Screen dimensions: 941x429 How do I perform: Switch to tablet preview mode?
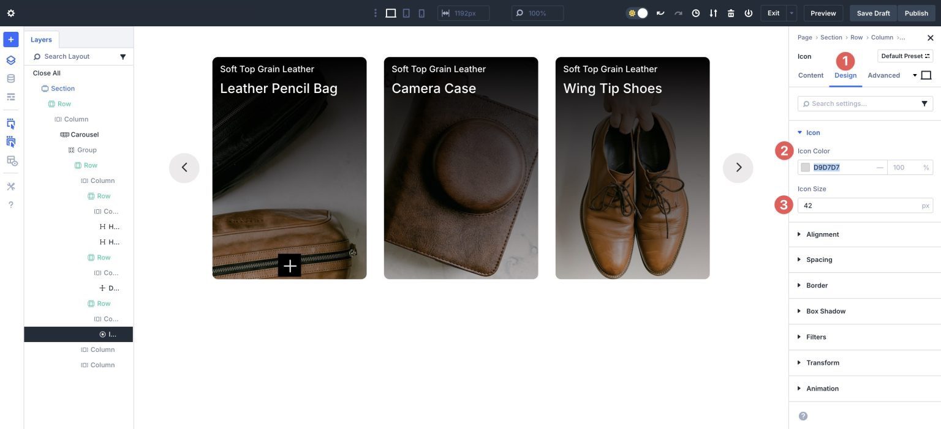[406, 13]
